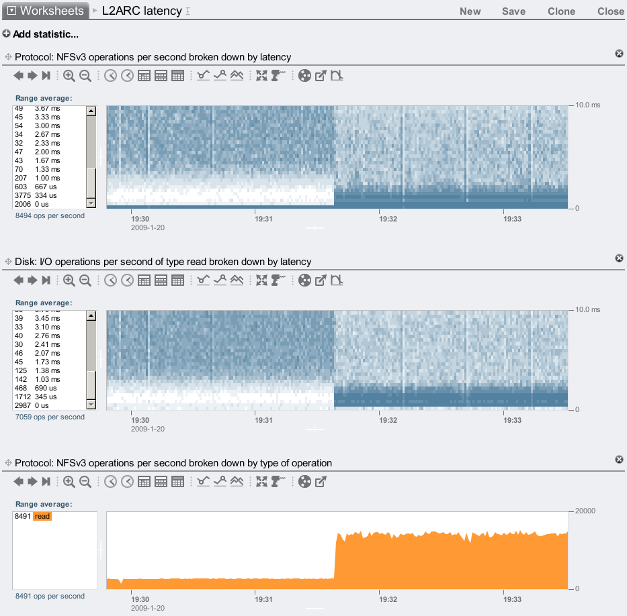Click the curve outlier icon on Disk I/O panel
Image resolution: width=627 pixels, height=616 pixels.
(337, 280)
